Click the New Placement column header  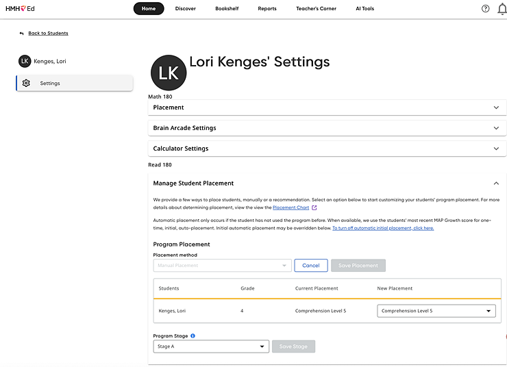(395, 288)
